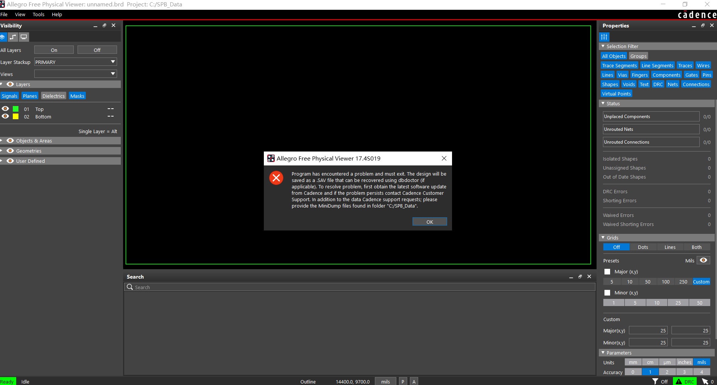This screenshot has width=717, height=385.
Task: Collapse the Grids section
Action: pos(603,238)
